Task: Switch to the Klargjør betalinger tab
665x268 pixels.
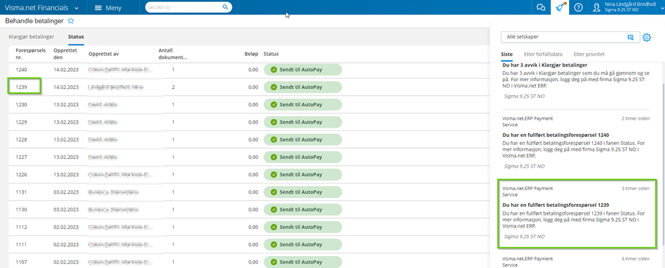Action: 31,37
